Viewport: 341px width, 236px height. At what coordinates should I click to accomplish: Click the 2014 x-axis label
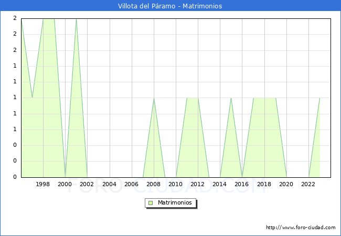[220, 184]
